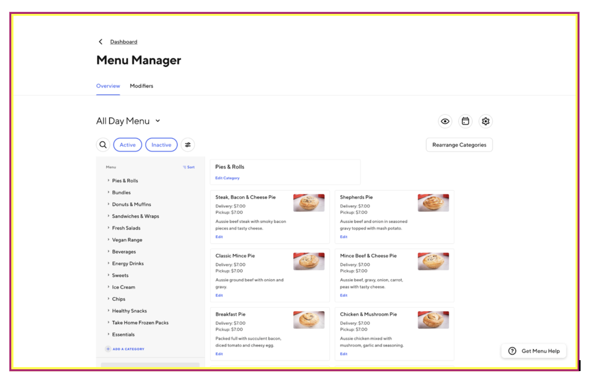Image resolution: width=591 pixels, height=381 pixels.
Task: Open the menu search magnifier icon
Action: [103, 145]
